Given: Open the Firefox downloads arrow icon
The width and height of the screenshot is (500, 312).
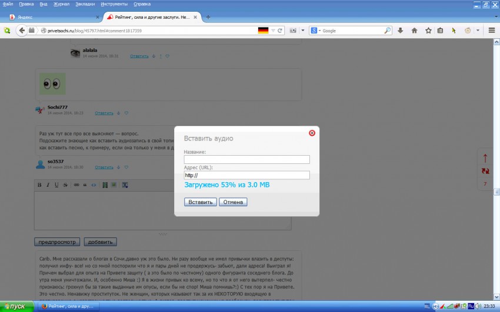Looking at the screenshot, I should click(401, 31).
